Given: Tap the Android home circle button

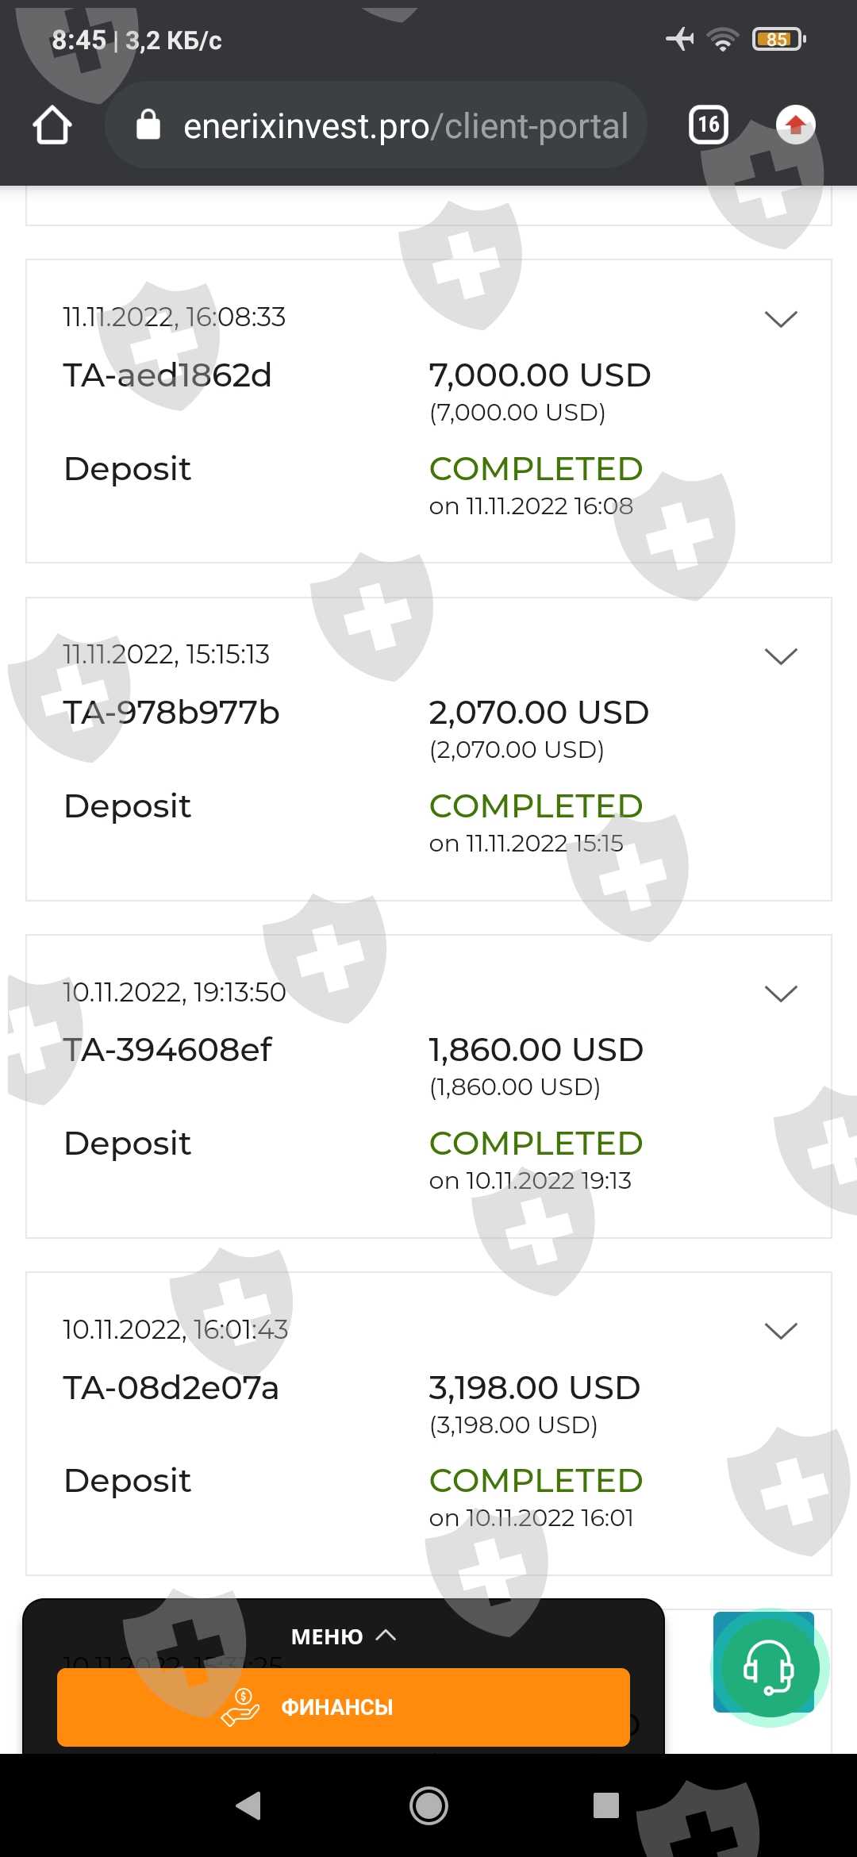Looking at the screenshot, I should pyautogui.click(x=428, y=1805).
